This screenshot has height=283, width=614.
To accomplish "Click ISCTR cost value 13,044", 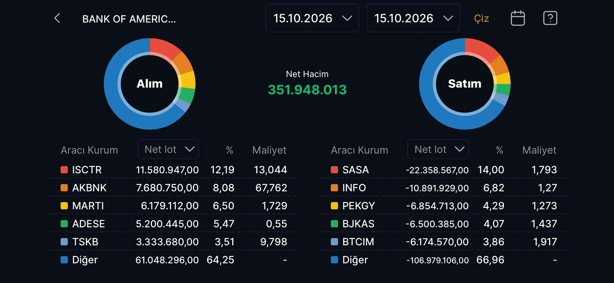I will 270,170.
